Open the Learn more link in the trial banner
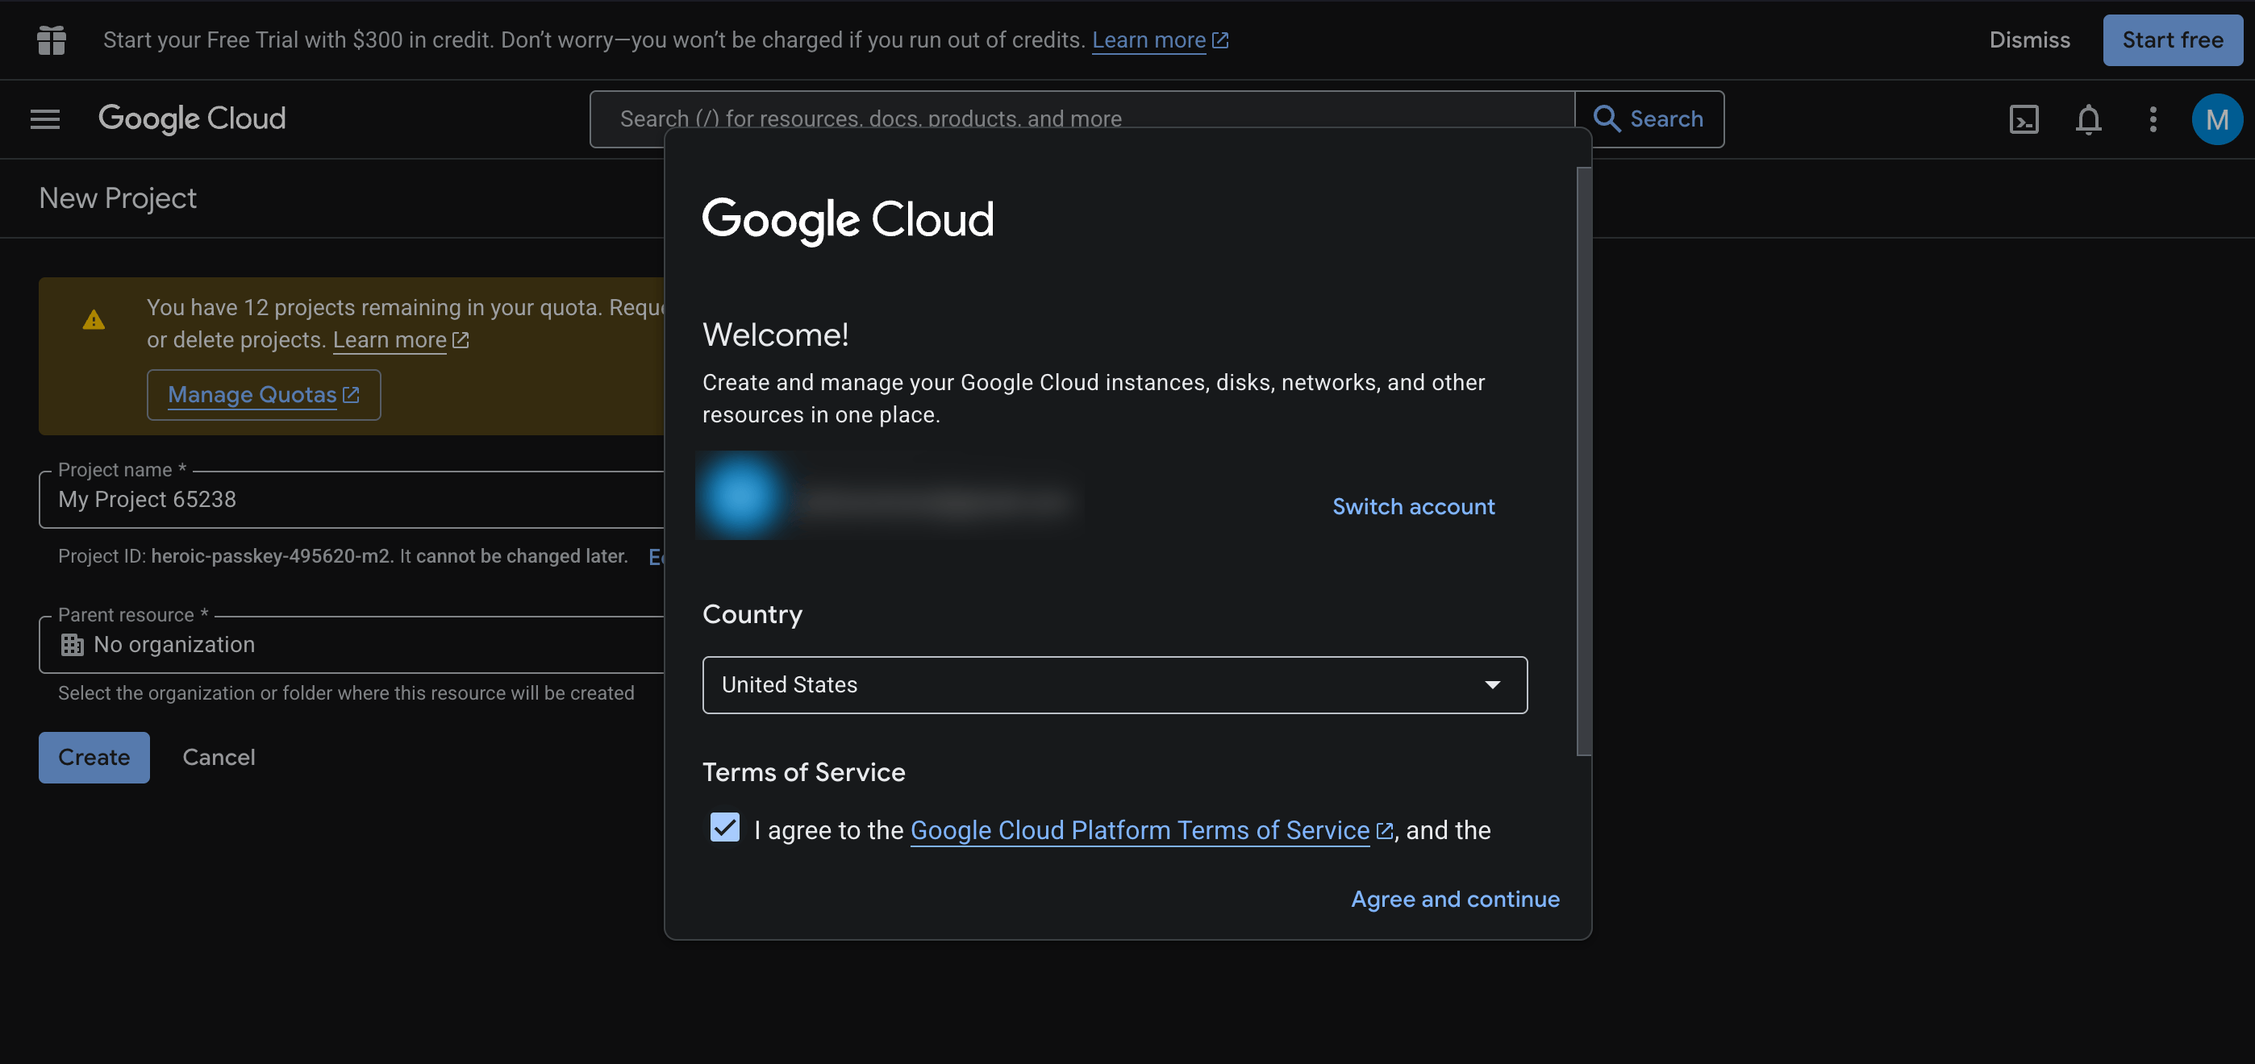Screen dimensions: 2255x1064 coord(1160,40)
